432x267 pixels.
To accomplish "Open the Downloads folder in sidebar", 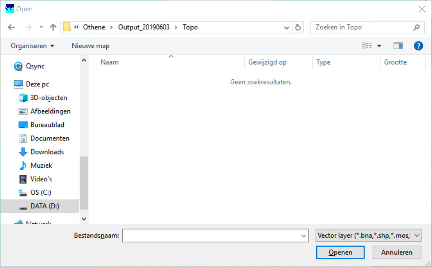I will (47, 152).
